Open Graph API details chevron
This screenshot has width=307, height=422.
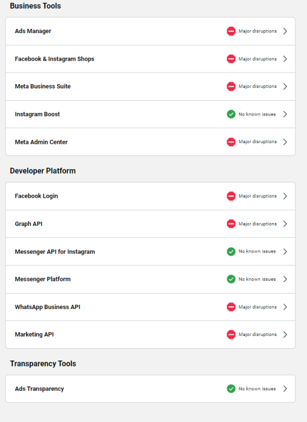point(286,224)
